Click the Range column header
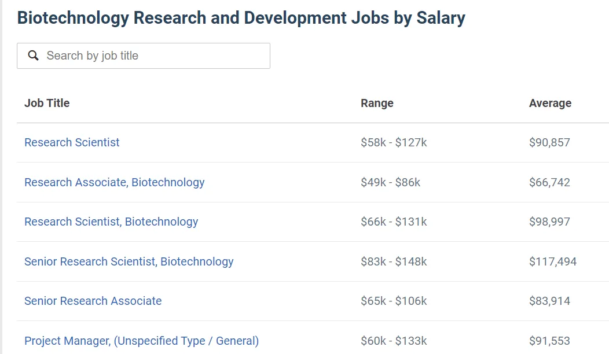This screenshot has height=354, width=609. tap(377, 103)
